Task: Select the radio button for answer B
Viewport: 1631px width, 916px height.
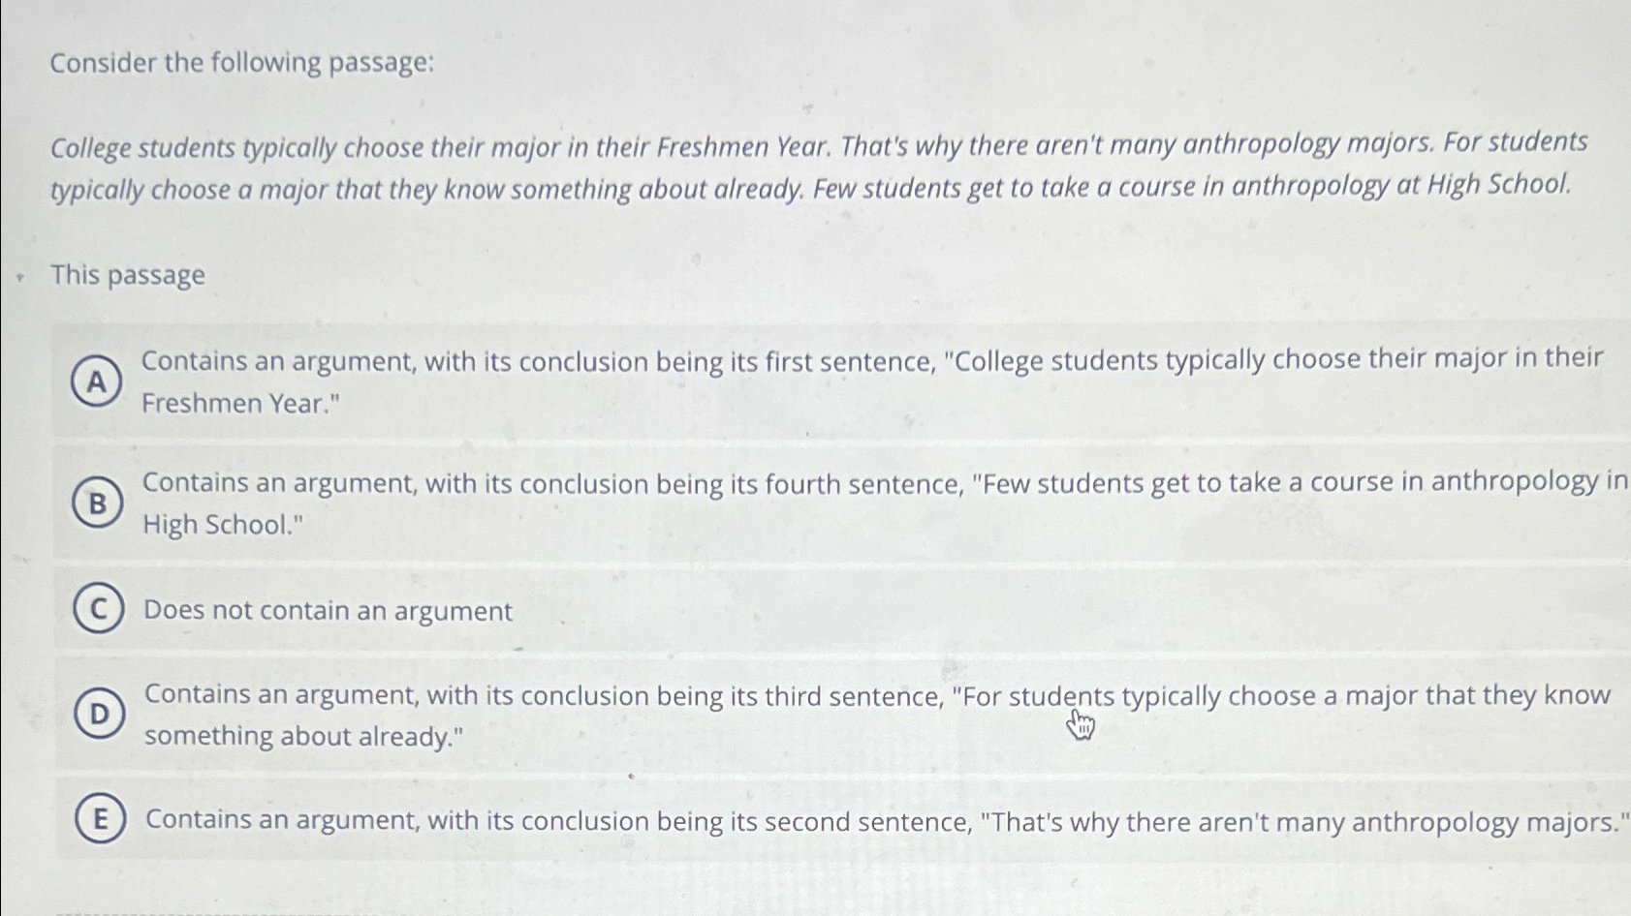Action: [97, 504]
